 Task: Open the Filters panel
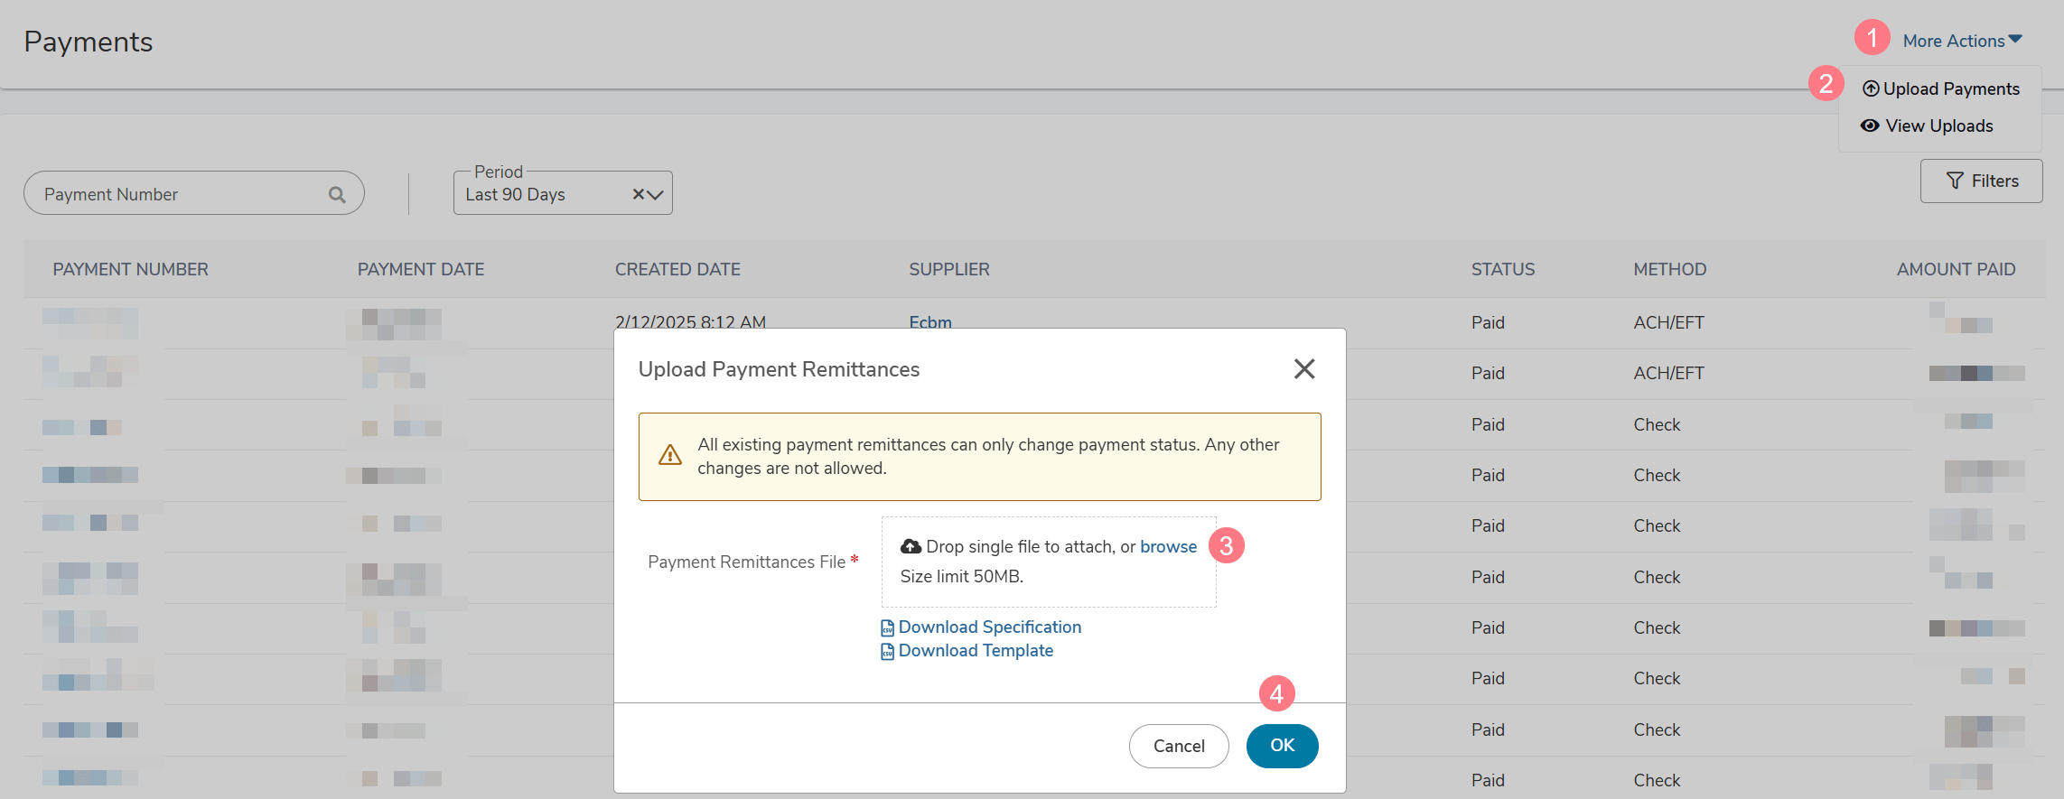[1981, 181]
